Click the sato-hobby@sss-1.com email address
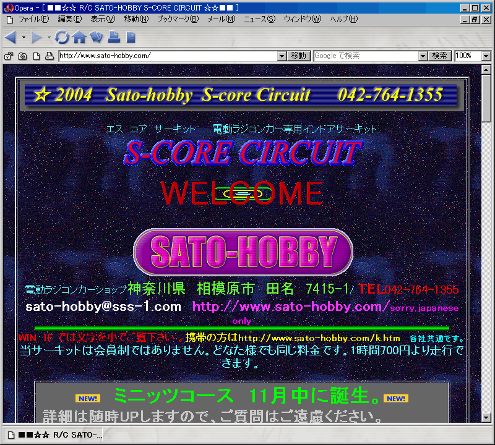 [103, 307]
